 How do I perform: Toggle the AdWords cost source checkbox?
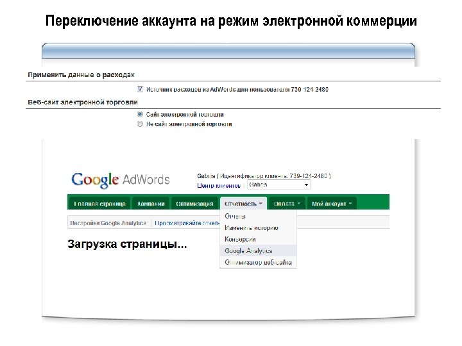141,89
